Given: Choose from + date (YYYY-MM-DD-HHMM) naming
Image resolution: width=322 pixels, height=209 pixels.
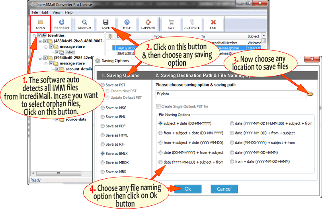Looking at the screenshot, I should 232,162.
